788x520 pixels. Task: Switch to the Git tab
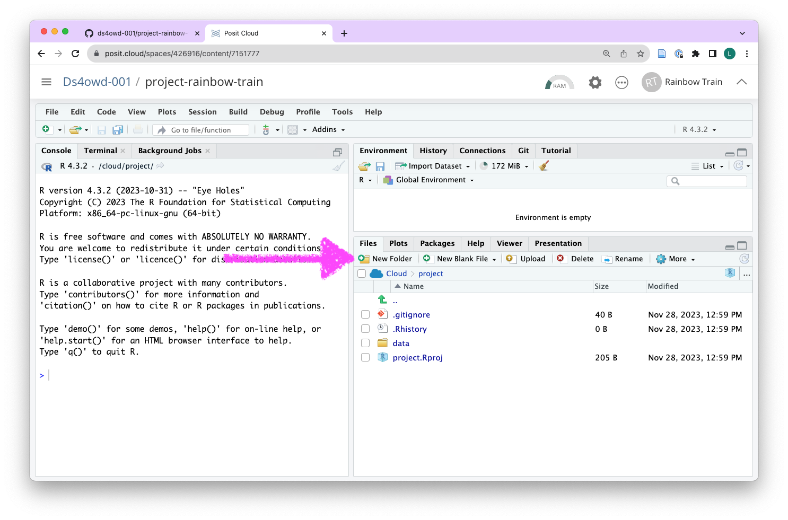coord(523,151)
